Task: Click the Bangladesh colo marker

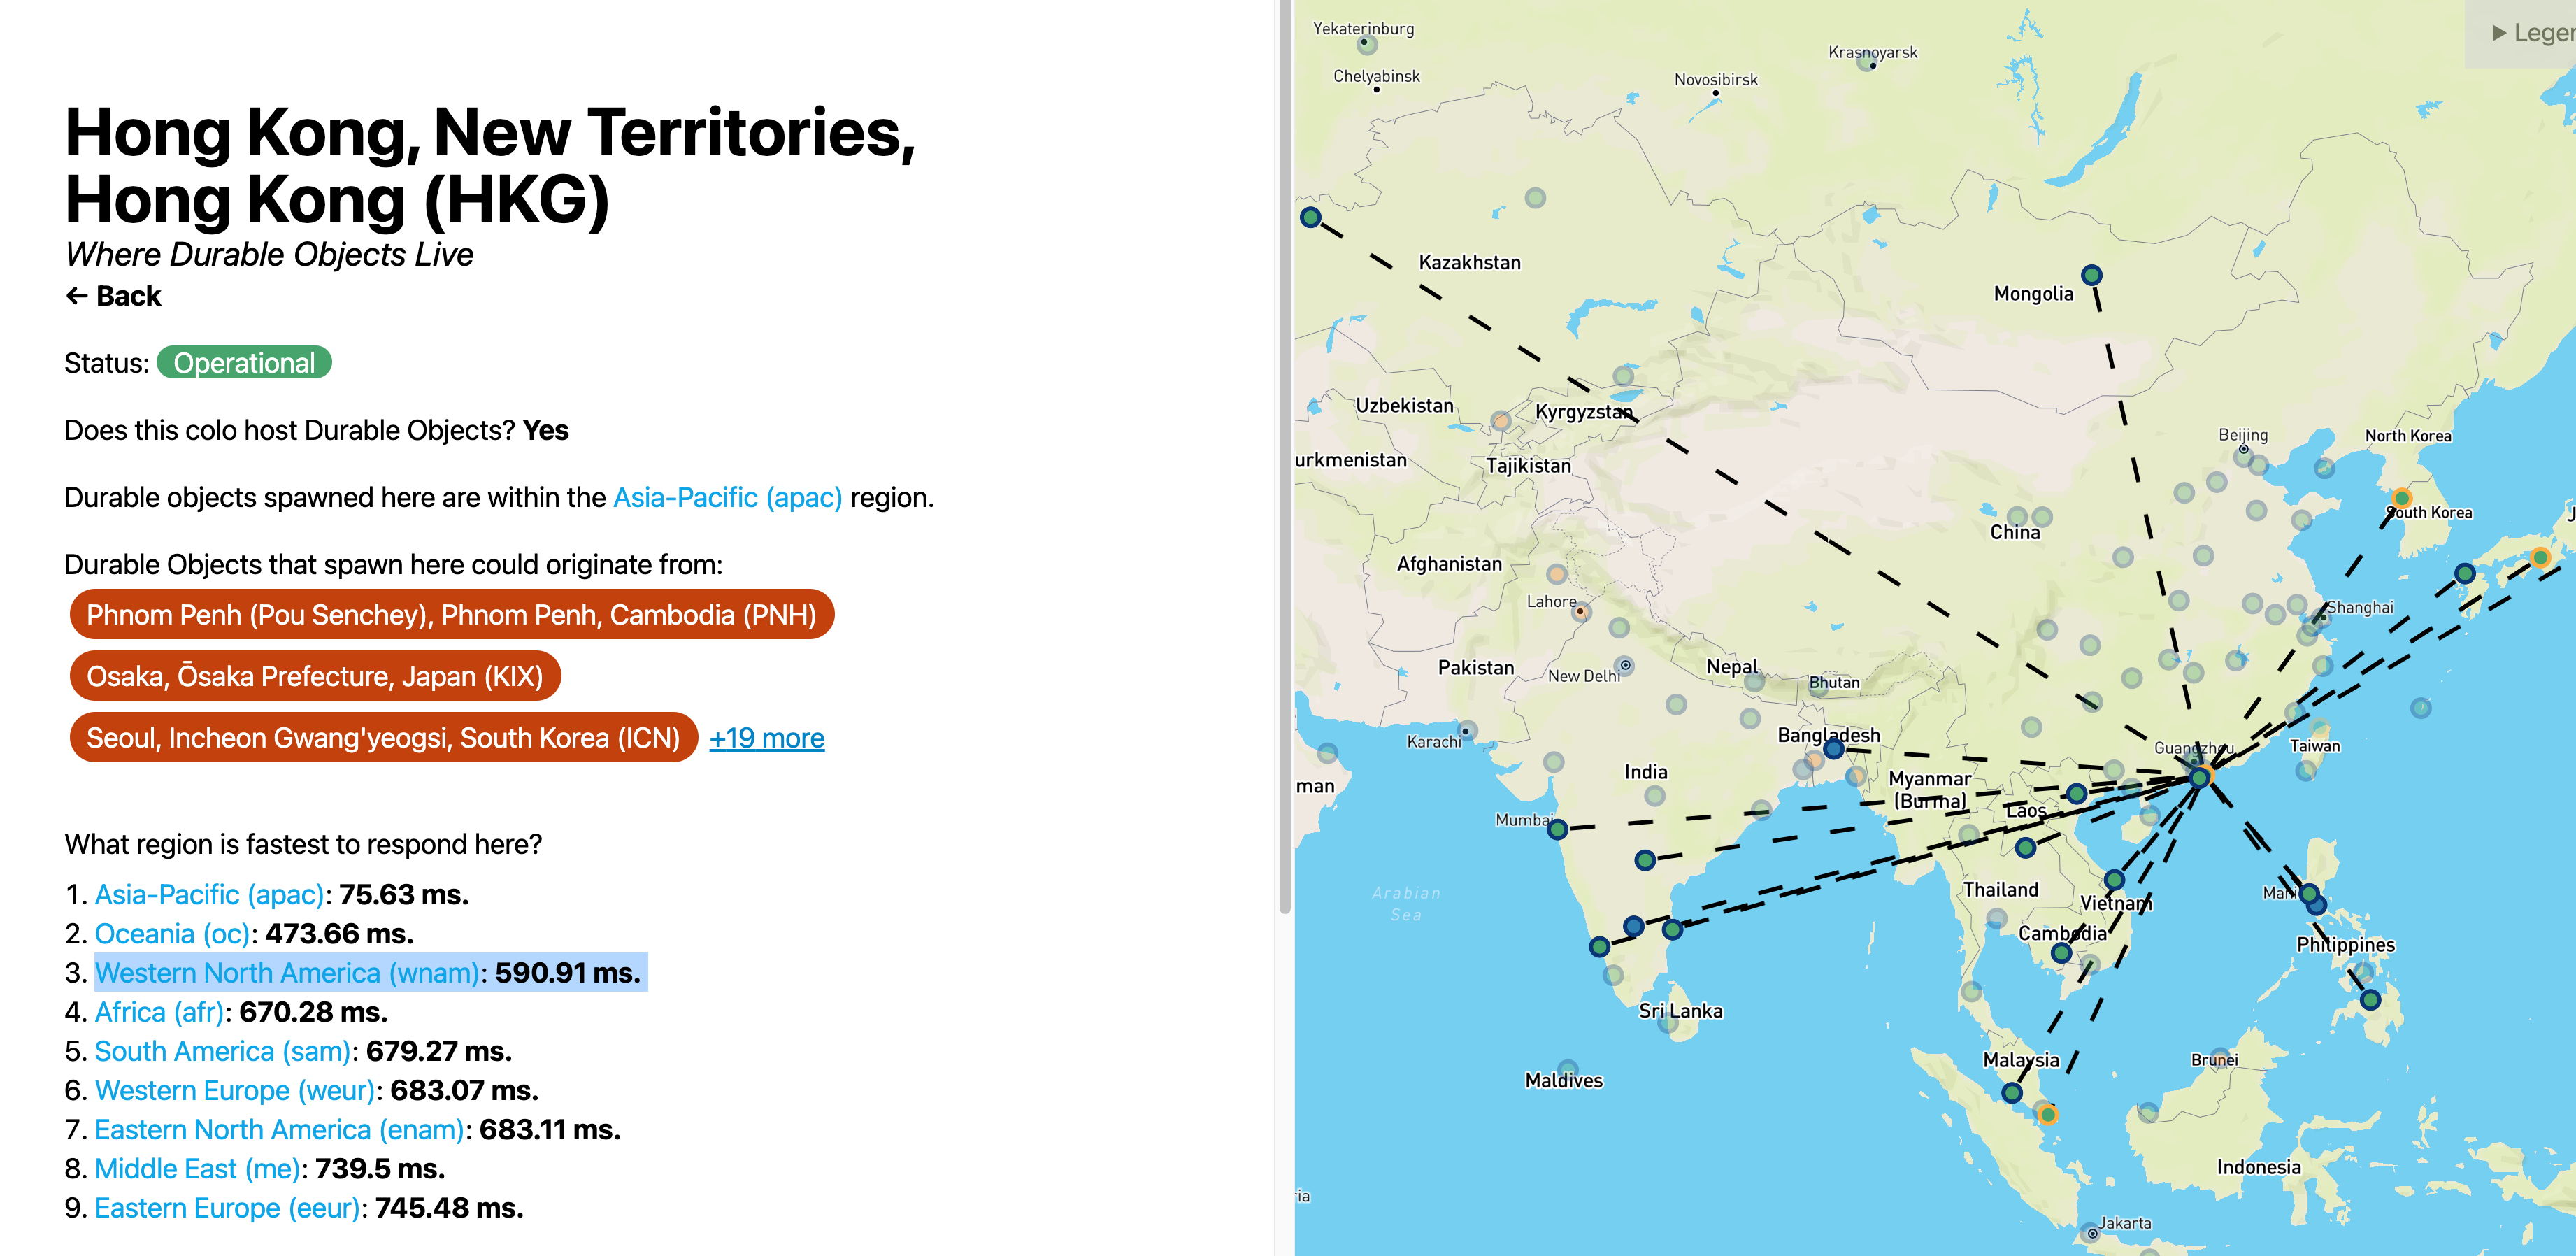Action: [1833, 748]
